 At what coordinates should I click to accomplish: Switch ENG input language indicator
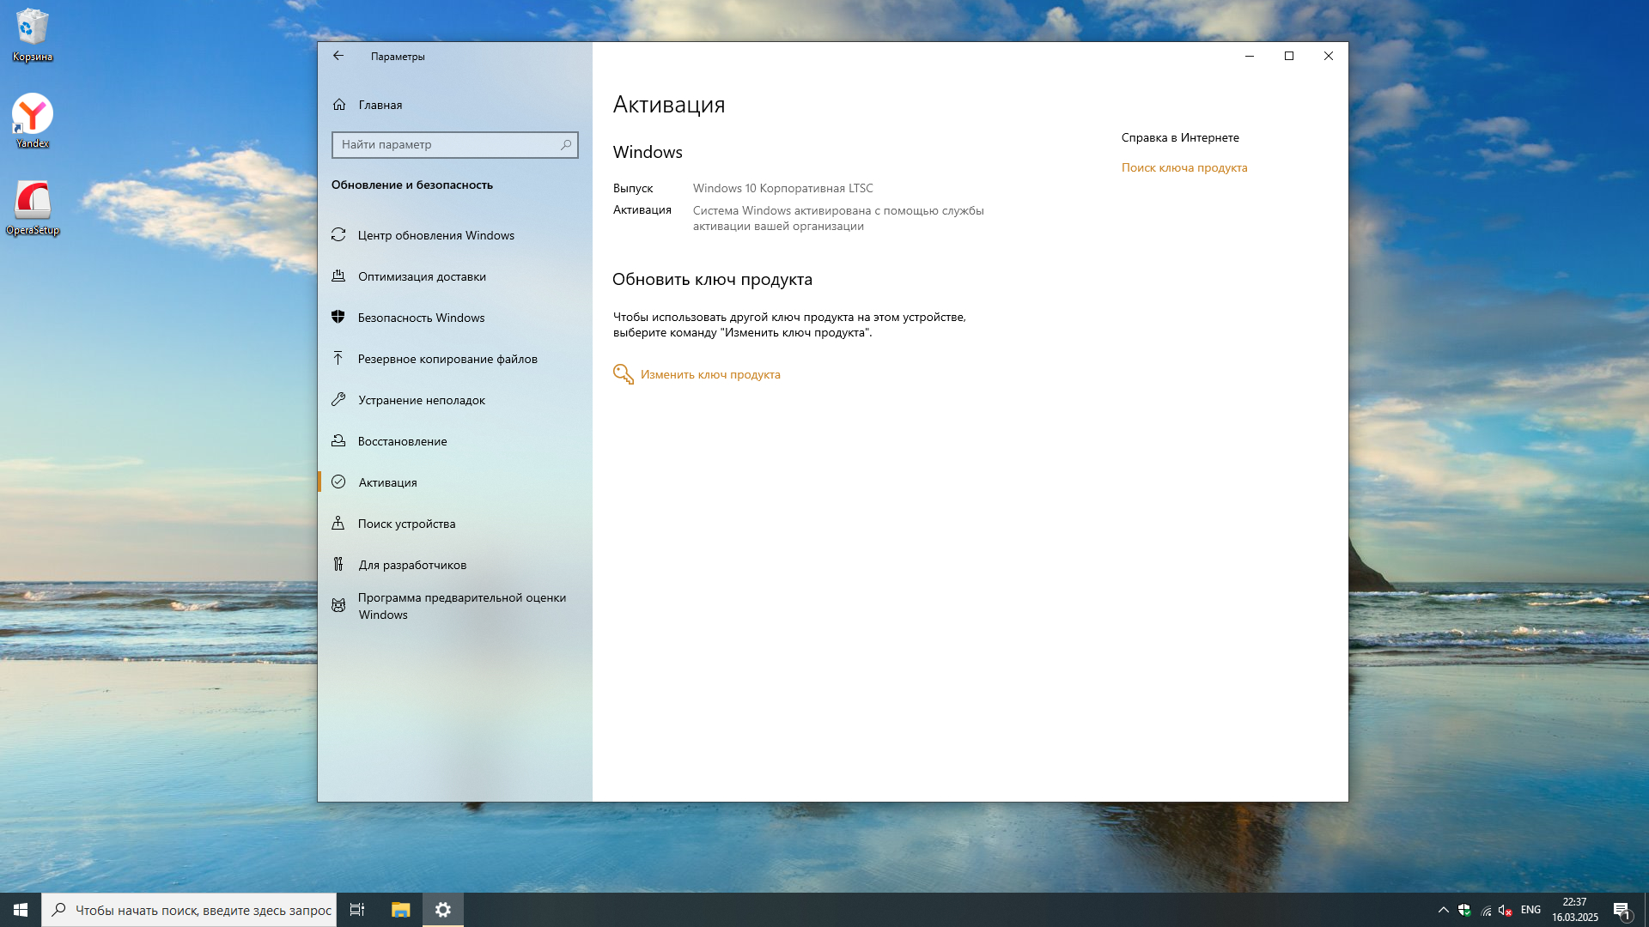1530,910
